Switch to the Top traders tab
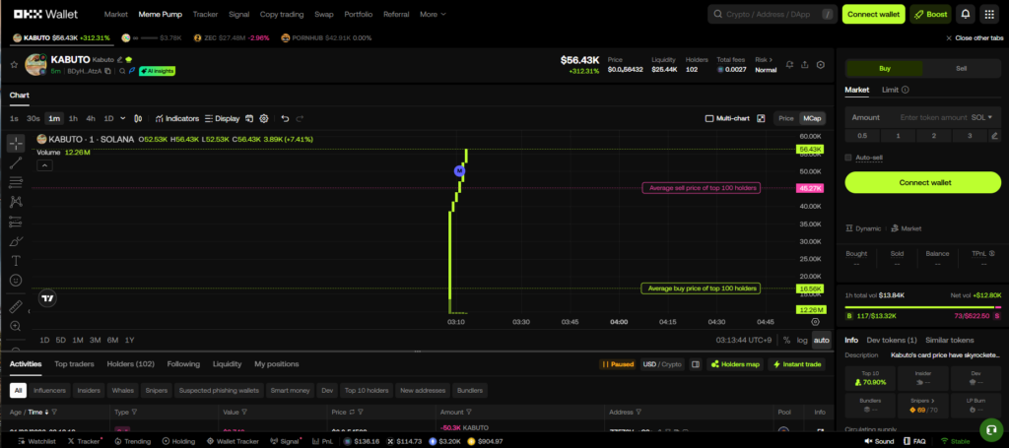 pyautogui.click(x=74, y=364)
